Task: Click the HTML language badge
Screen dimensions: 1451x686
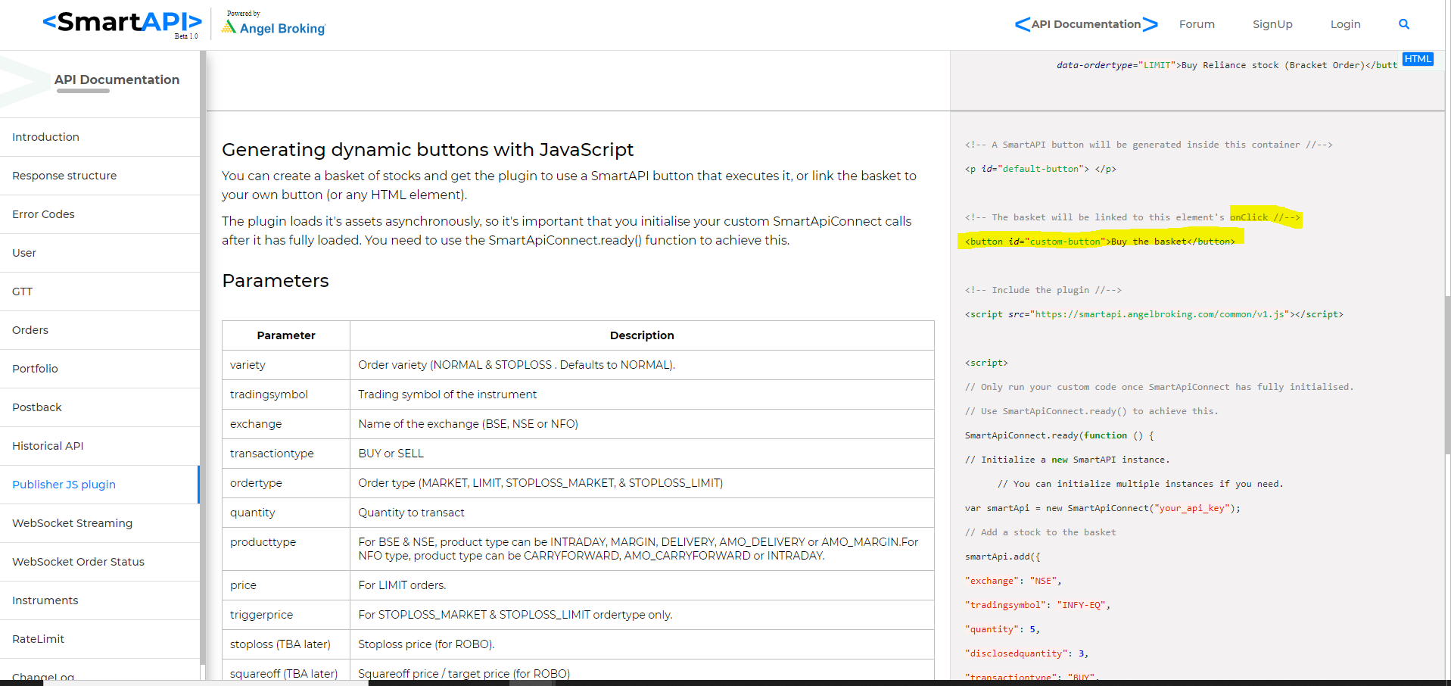Action: pyautogui.click(x=1418, y=59)
